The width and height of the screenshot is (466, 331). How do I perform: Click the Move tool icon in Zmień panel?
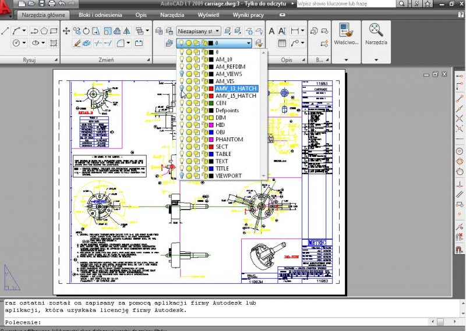66,30
